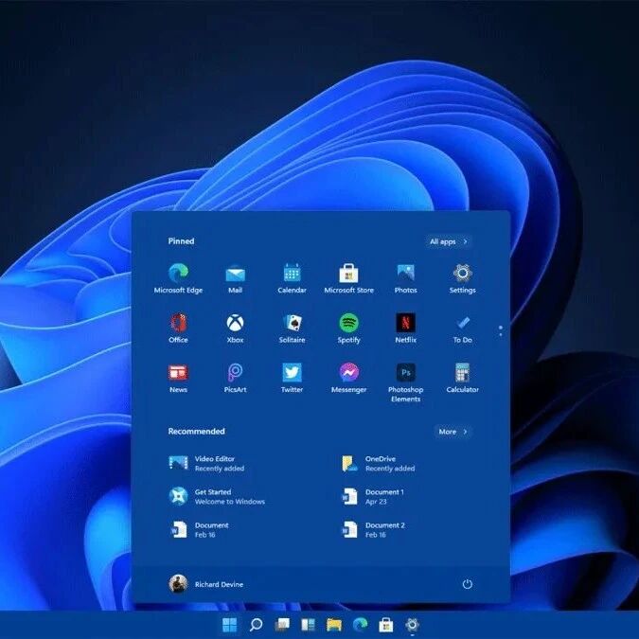The width and height of the screenshot is (639, 639).
Task: Open Task View on the taskbar
Action: pos(282,625)
